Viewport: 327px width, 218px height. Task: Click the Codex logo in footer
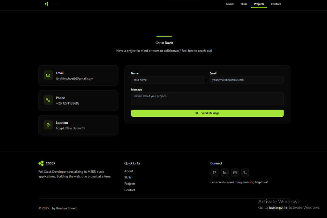point(47,163)
